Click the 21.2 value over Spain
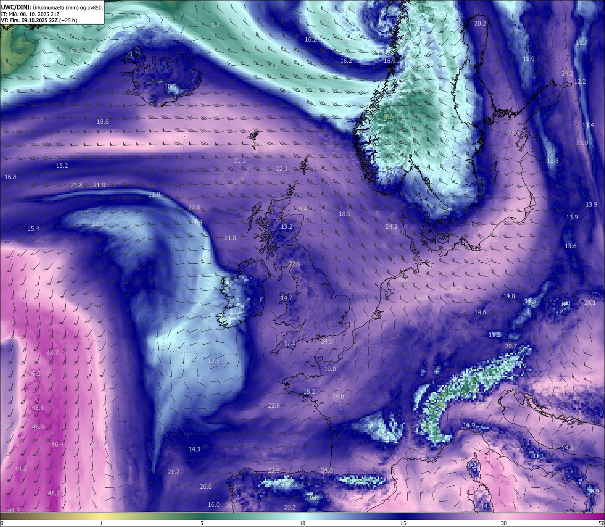 (290, 507)
